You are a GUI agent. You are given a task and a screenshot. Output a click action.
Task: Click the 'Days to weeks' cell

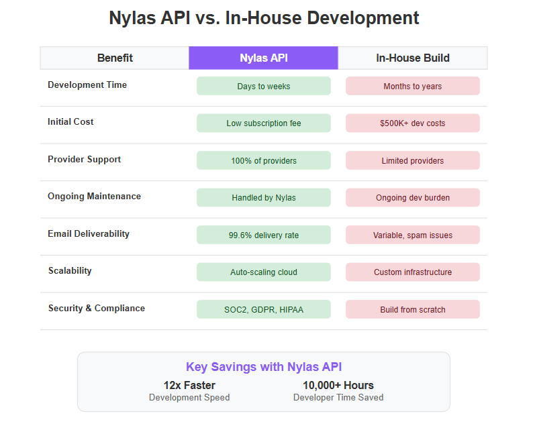pos(263,86)
